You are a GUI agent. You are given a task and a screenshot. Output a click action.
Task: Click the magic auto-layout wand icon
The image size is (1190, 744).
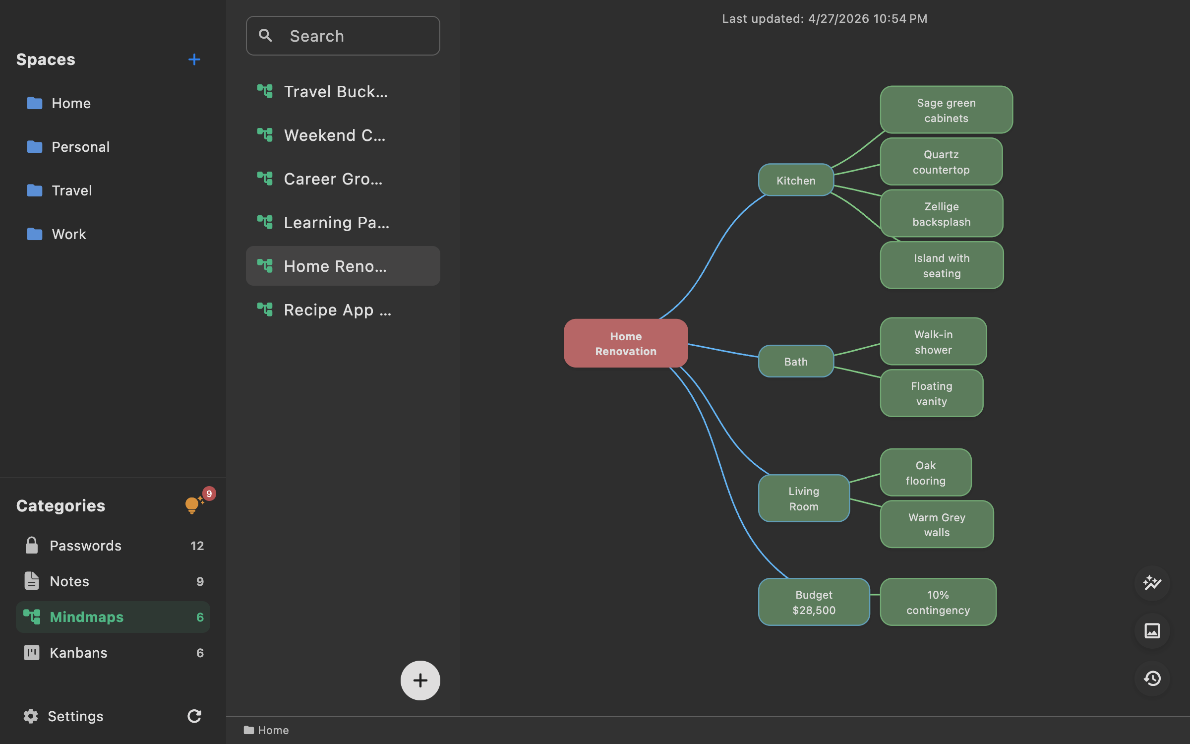tap(1152, 583)
